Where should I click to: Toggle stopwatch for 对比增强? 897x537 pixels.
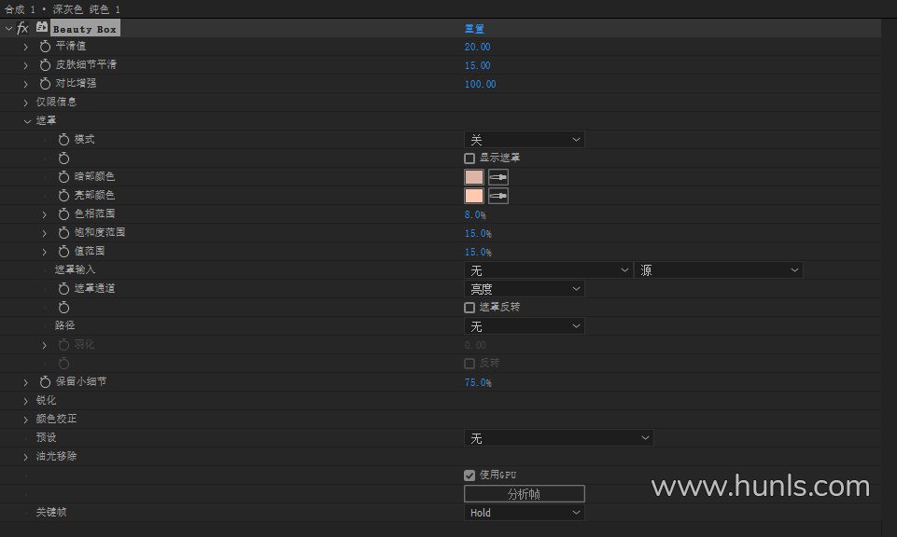click(x=45, y=83)
